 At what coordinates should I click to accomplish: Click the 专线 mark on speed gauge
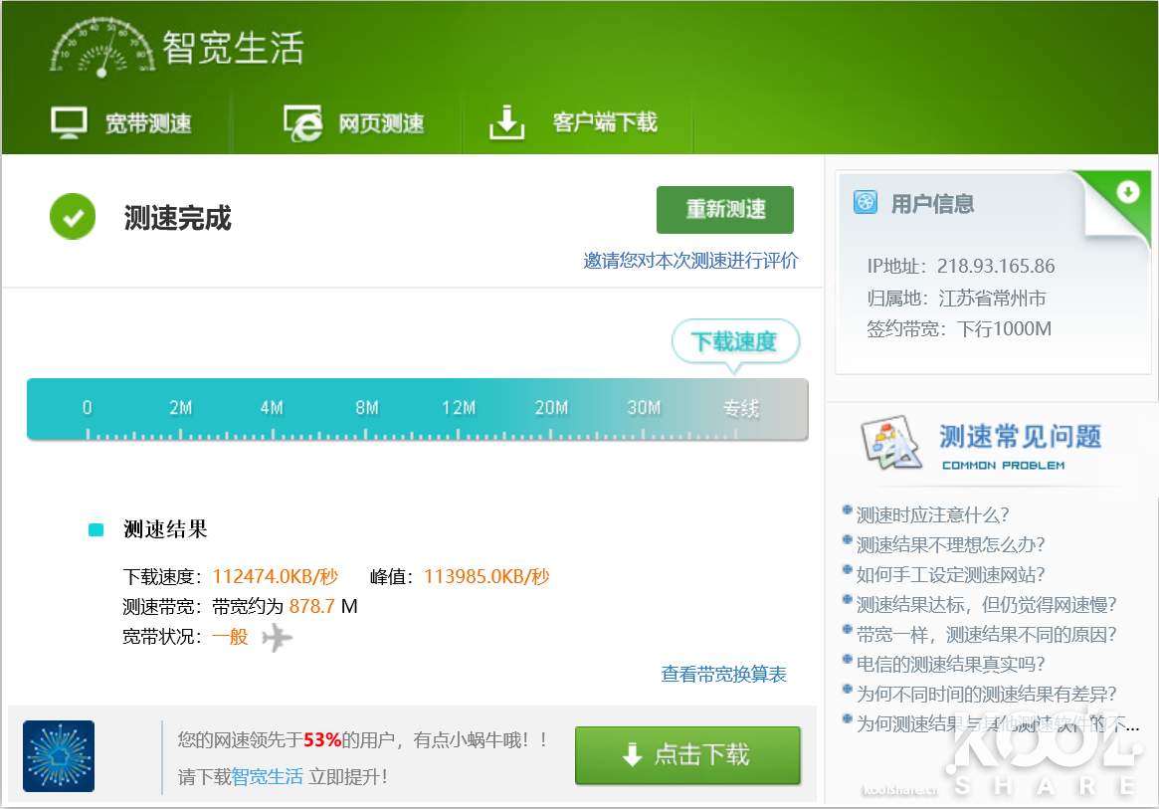tap(740, 408)
